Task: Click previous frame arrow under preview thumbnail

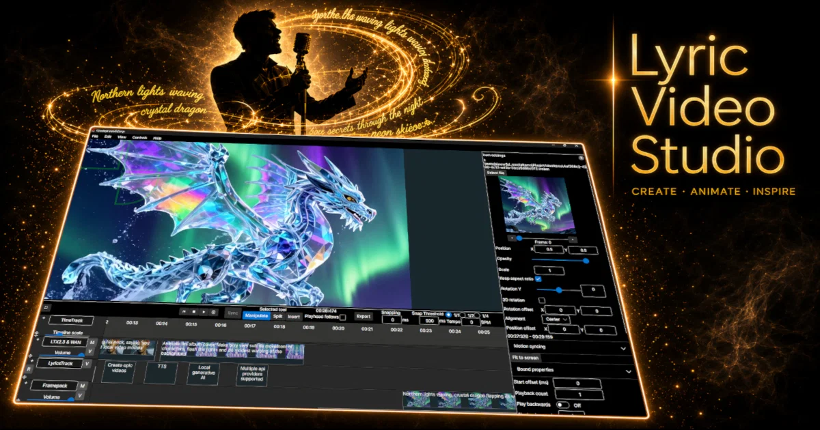Action: pyautogui.click(x=512, y=238)
